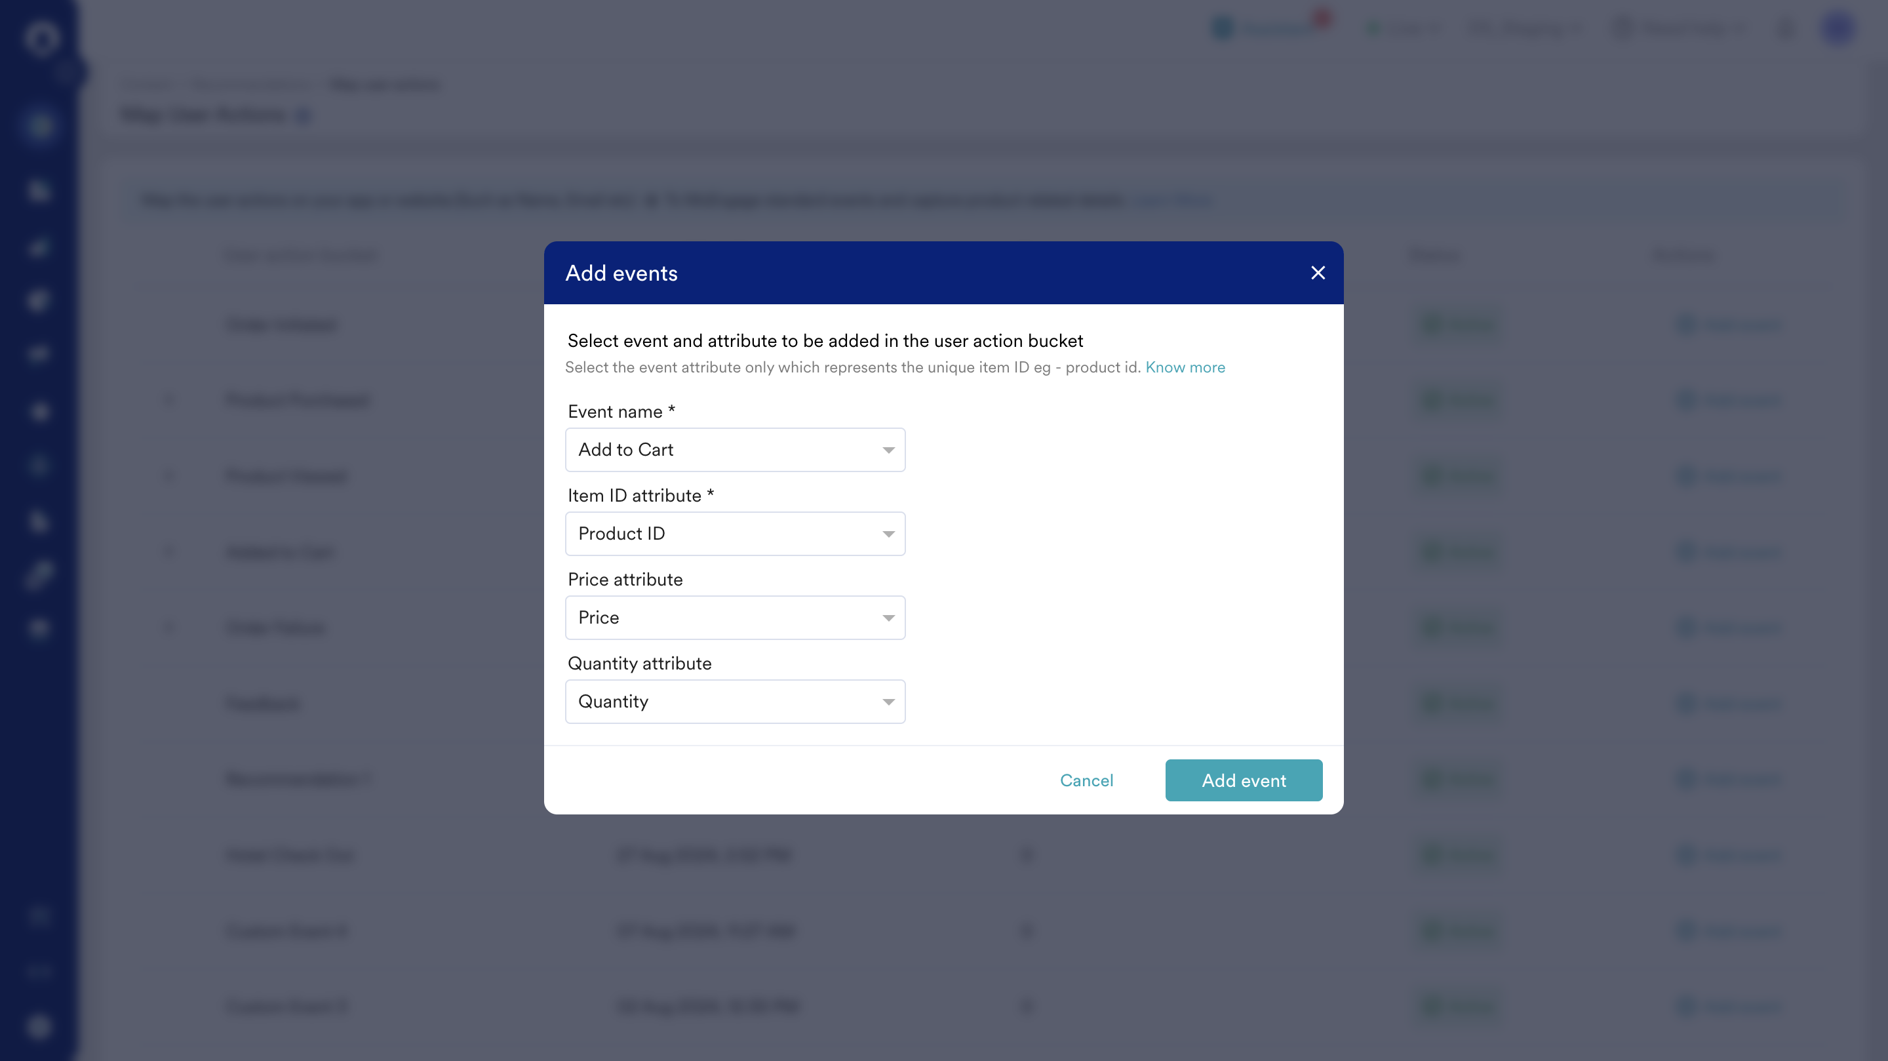Click the app logo atop the sidebar
Screen dimensions: 1888x1061
(41, 37)
